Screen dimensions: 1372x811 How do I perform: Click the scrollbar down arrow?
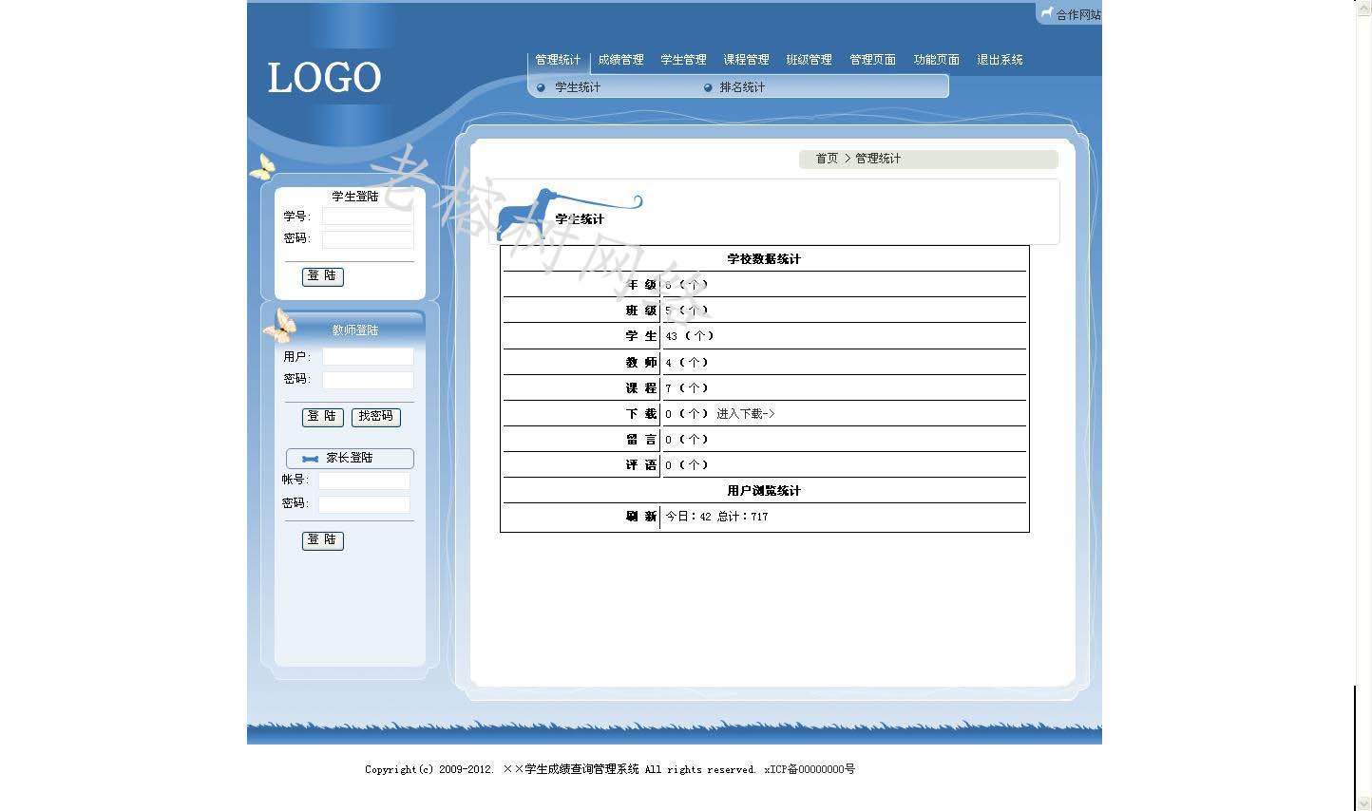(1363, 802)
